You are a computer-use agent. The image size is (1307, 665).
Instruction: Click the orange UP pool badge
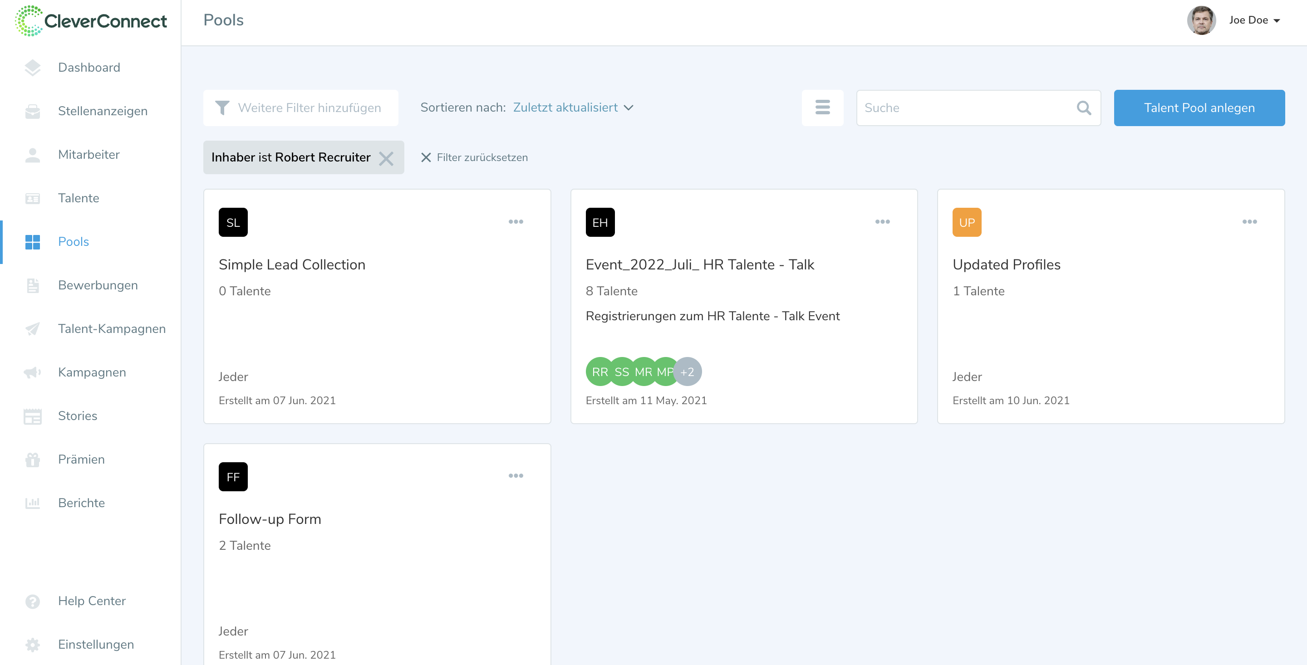967,222
